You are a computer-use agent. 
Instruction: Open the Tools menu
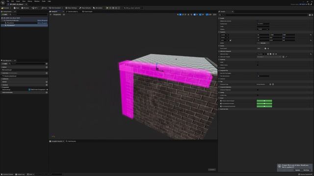click(44, 1)
